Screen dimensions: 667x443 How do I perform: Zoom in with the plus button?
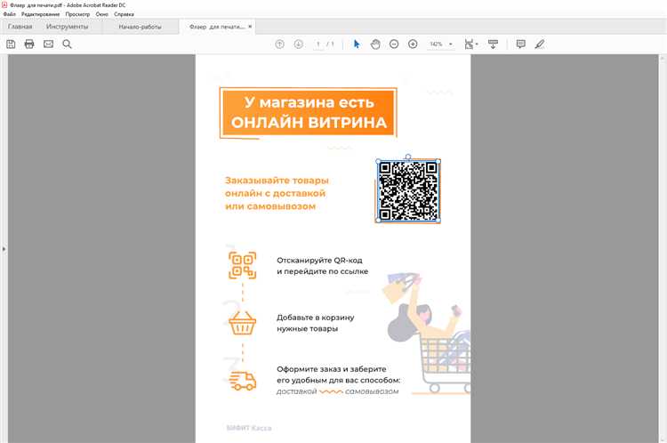413,44
